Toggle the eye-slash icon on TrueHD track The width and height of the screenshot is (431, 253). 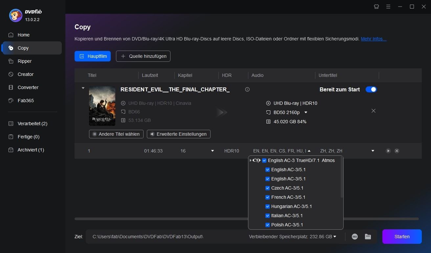point(257,160)
